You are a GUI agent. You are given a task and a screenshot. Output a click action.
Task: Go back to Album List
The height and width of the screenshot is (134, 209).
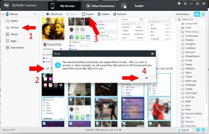[x=54, y=14]
